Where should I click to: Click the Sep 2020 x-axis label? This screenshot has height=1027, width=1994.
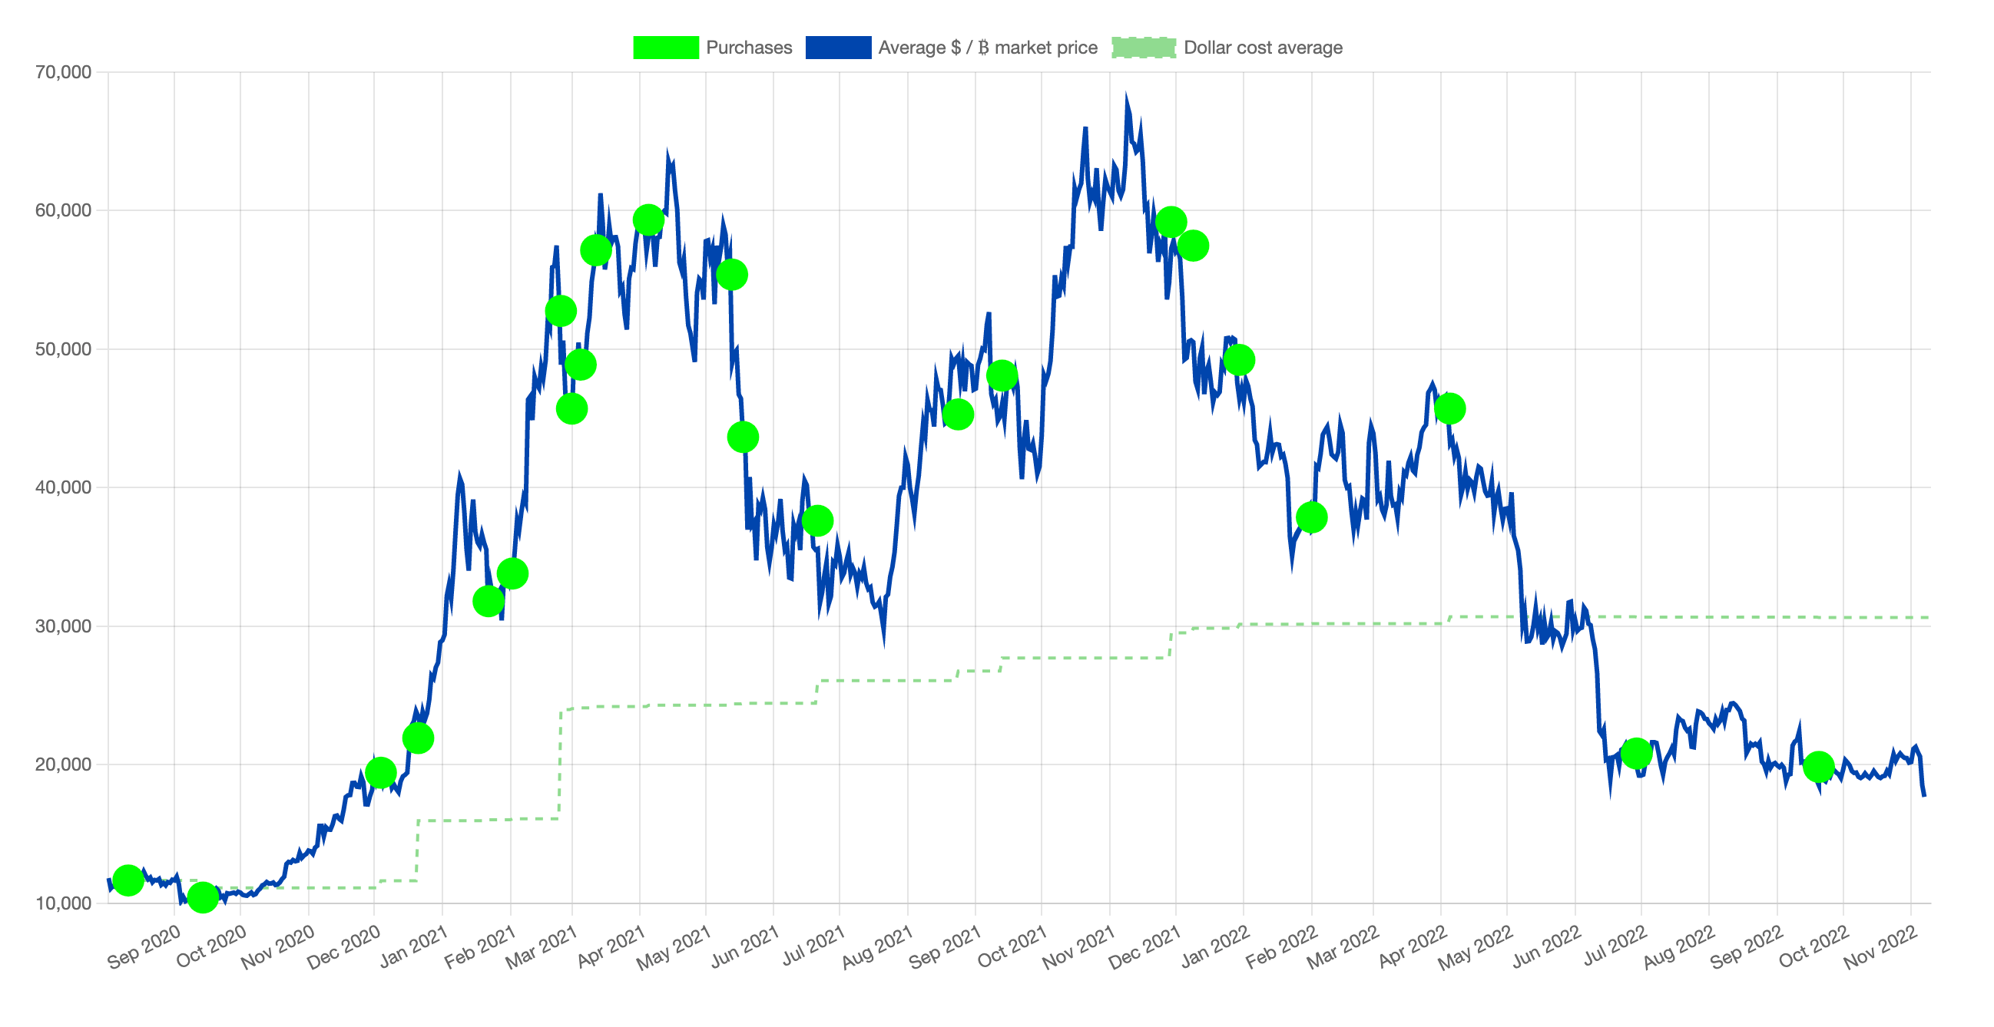point(144,947)
